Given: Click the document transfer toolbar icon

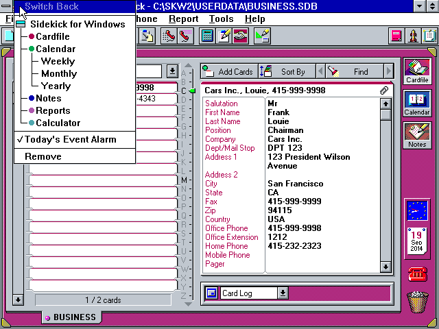Looking at the screenshot, I should (x=147, y=36).
